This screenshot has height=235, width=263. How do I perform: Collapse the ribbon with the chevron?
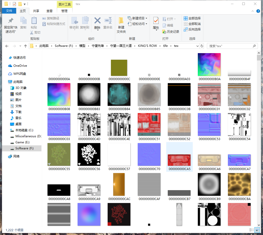(253, 11)
